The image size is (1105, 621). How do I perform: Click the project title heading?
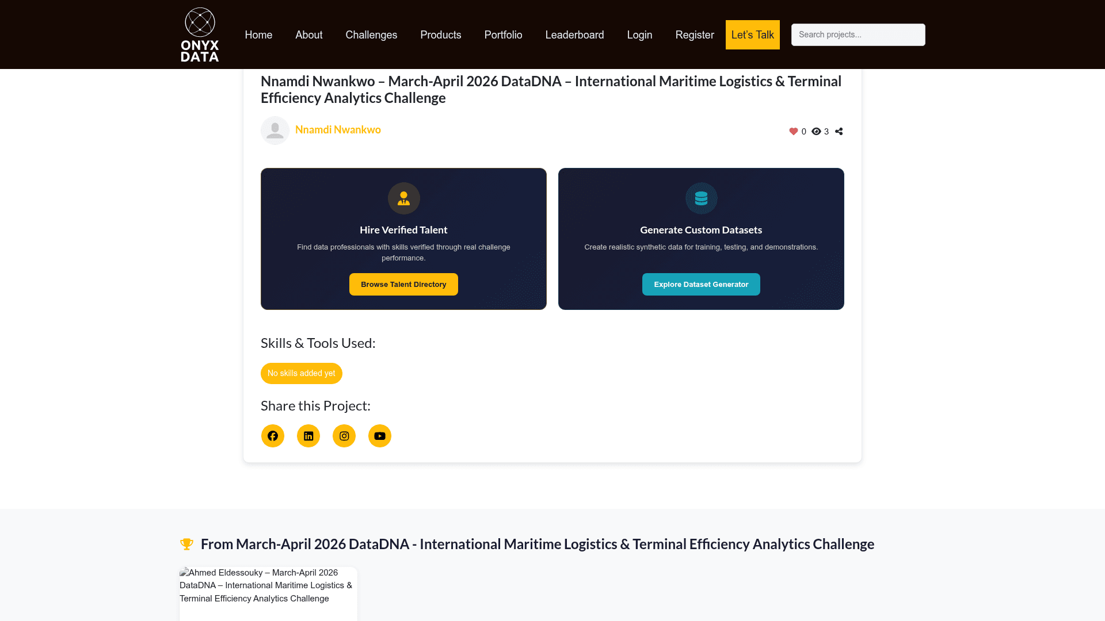[x=551, y=89]
